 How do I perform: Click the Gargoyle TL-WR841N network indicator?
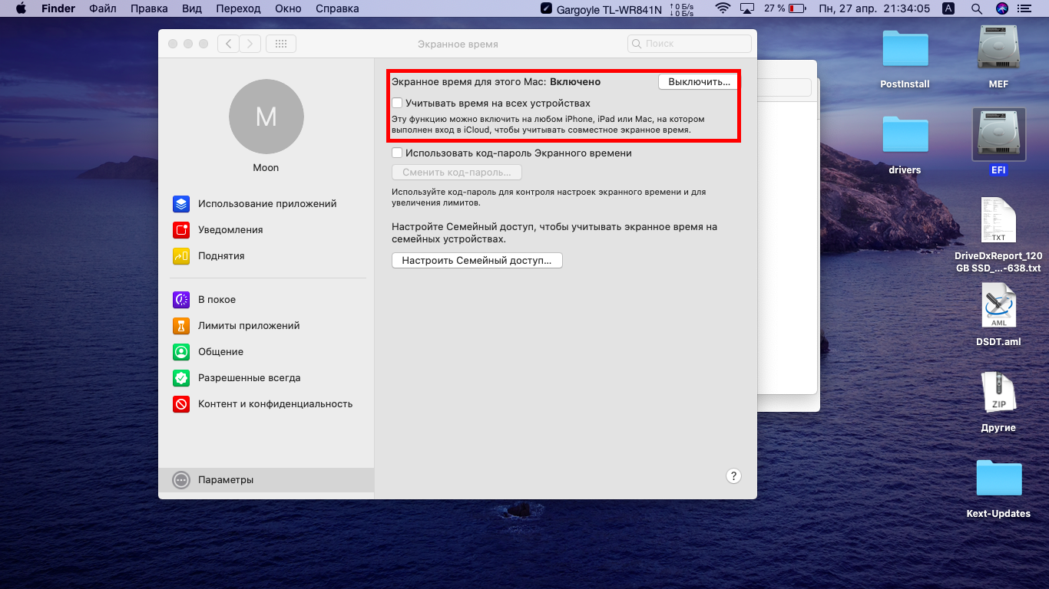point(601,8)
